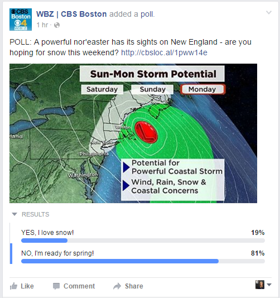Open the WBZ | CBS Boston page link
This screenshot has width=280, height=298.
pyautogui.click(x=71, y=14)
